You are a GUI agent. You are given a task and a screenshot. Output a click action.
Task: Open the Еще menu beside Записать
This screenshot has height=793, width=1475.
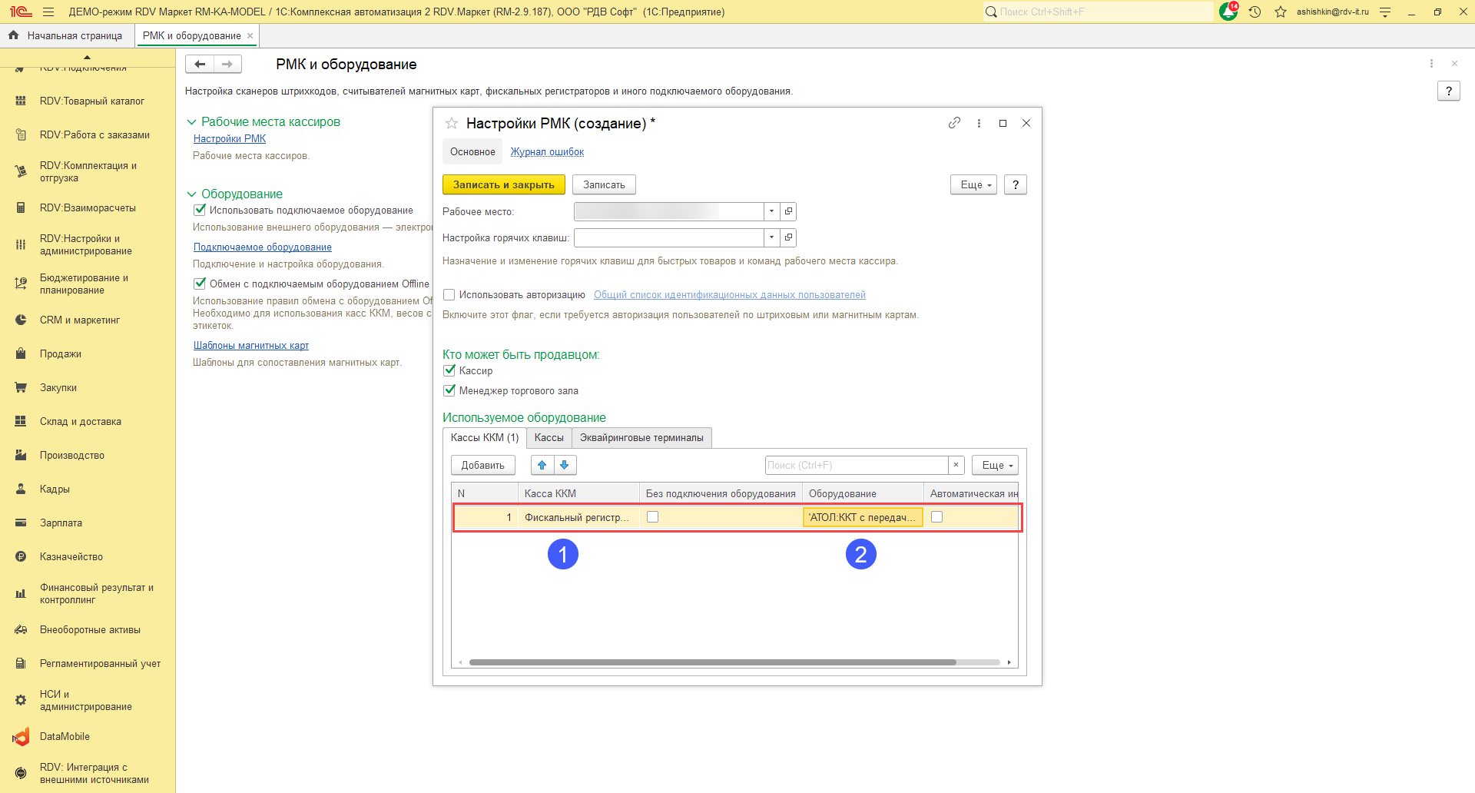(x=973, y=185)
